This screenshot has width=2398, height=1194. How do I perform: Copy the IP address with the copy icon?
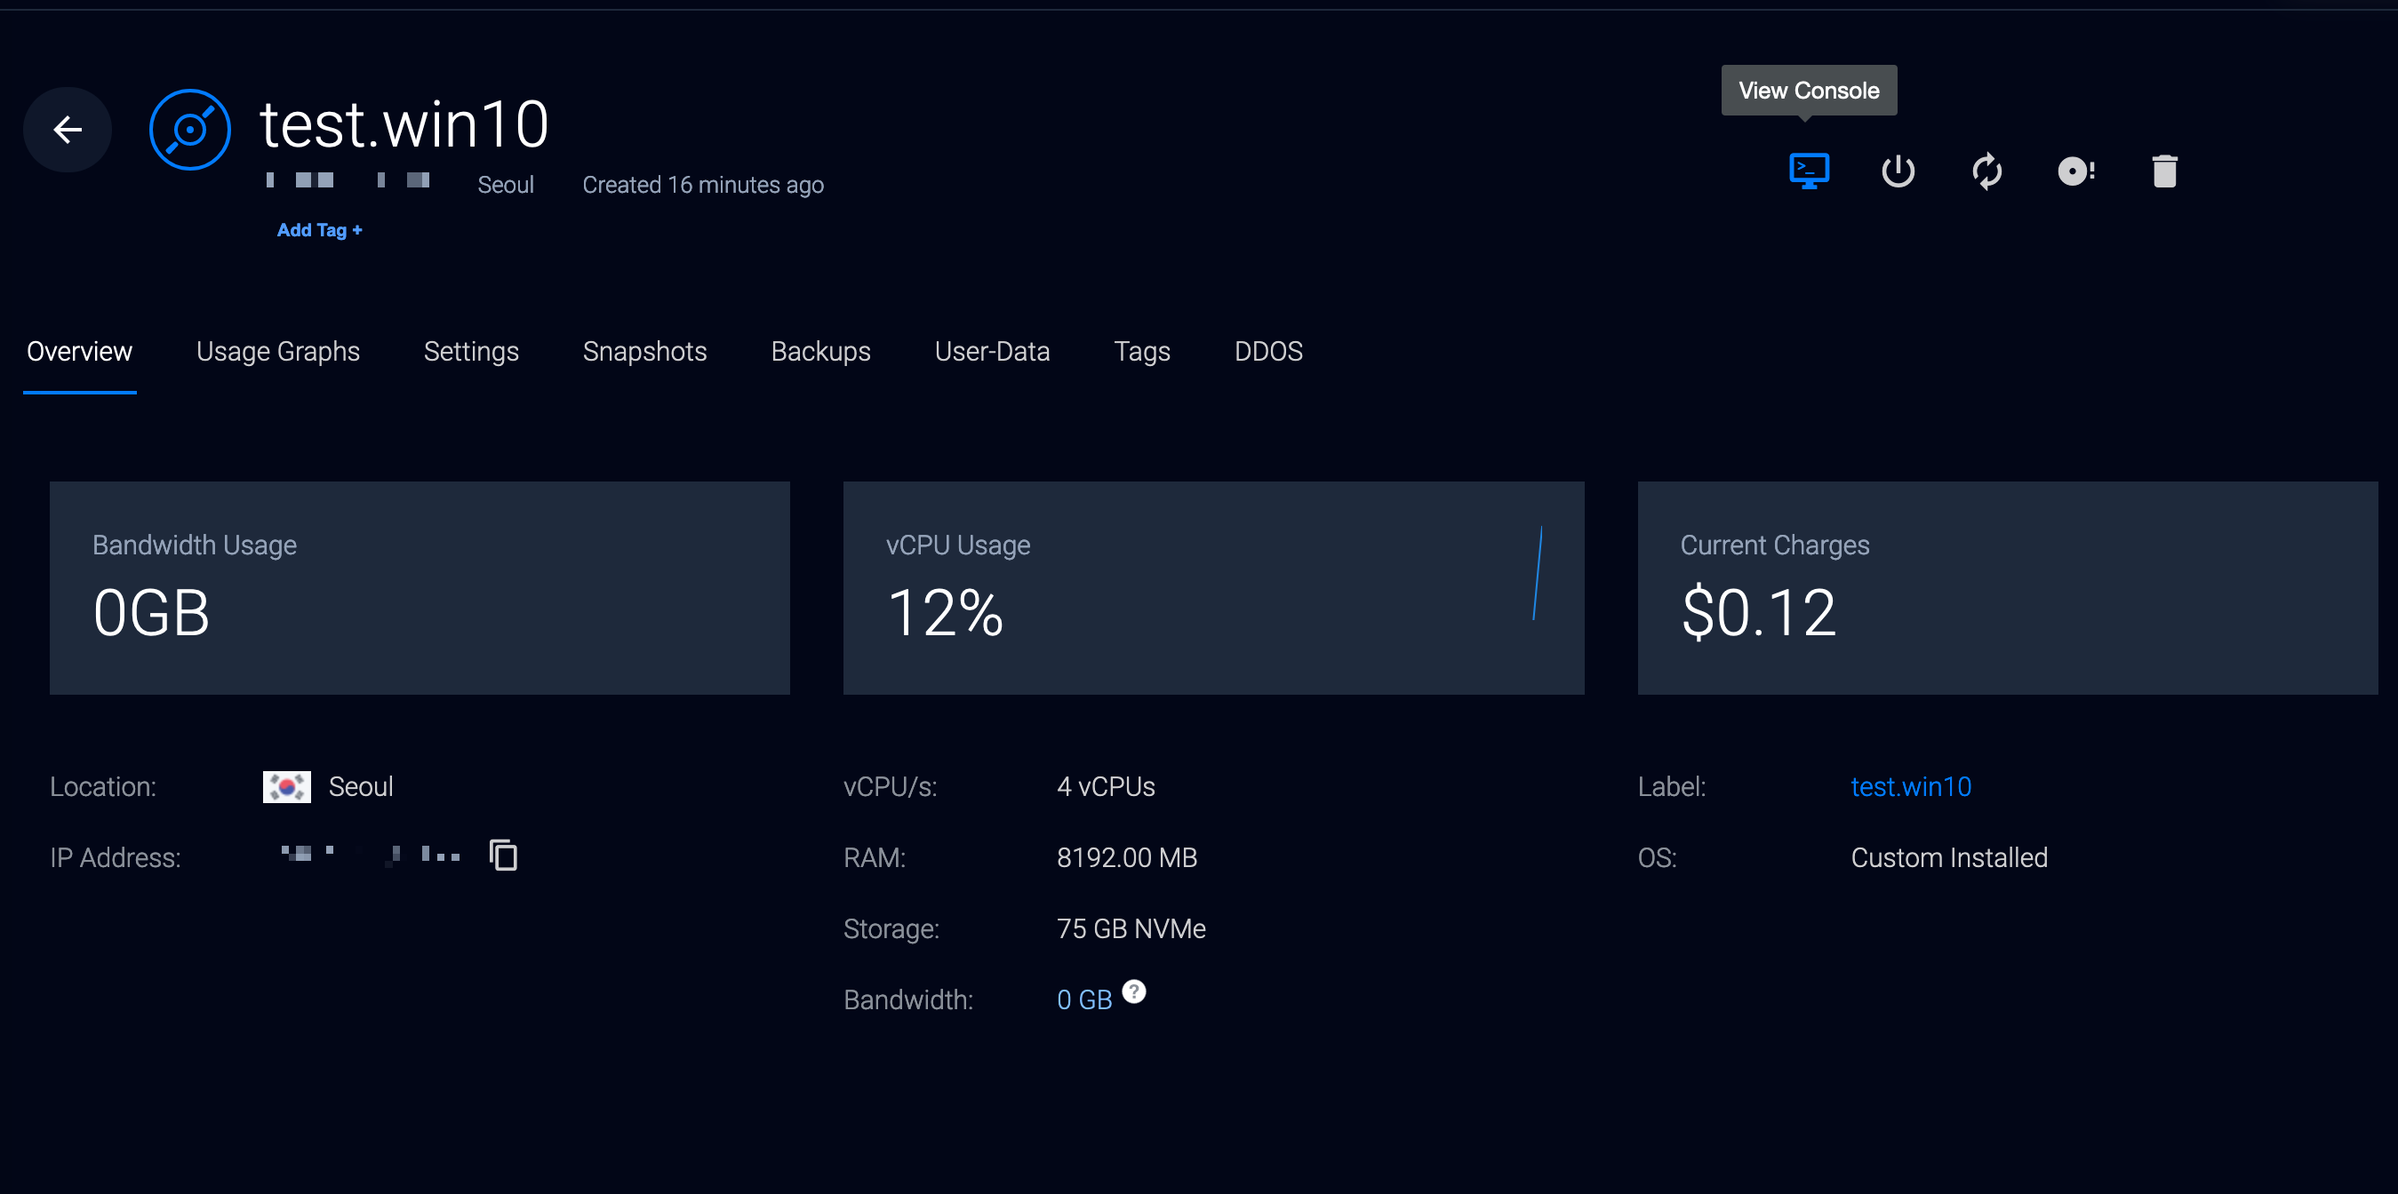[503, 856]
